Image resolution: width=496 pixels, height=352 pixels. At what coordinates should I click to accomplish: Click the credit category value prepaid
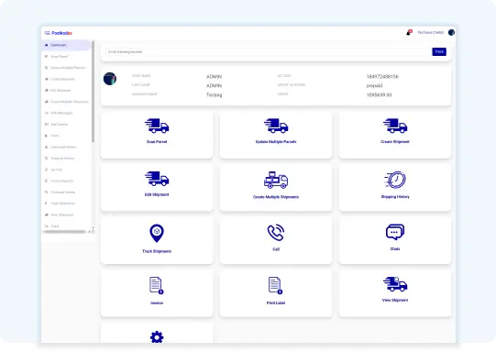coord(374,85)
